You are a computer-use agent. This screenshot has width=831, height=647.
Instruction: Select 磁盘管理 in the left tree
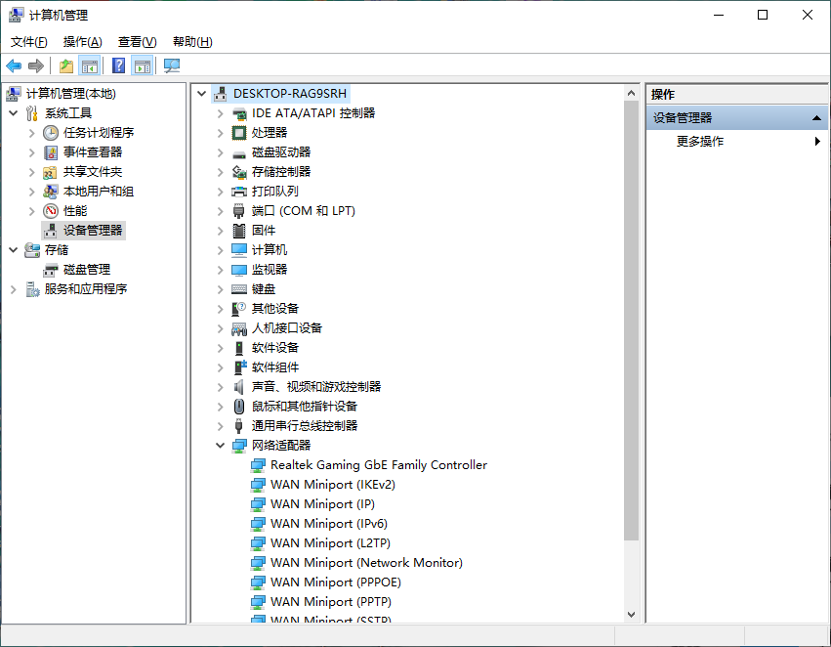(86, 270)
